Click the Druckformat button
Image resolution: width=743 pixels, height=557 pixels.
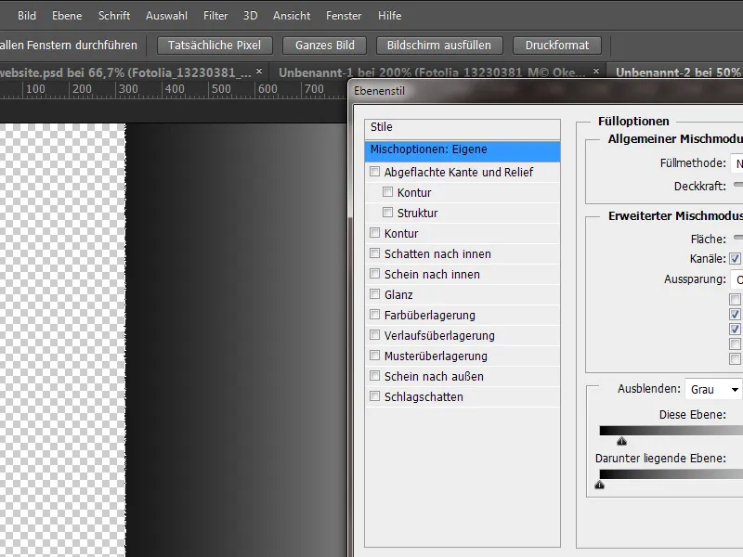coord(556,45)
